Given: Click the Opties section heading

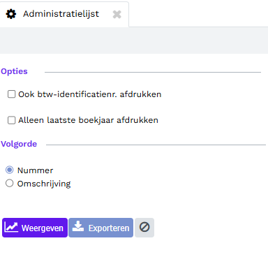Looking at the screenshot, I should pyautogui.click(x=14, y=71).
